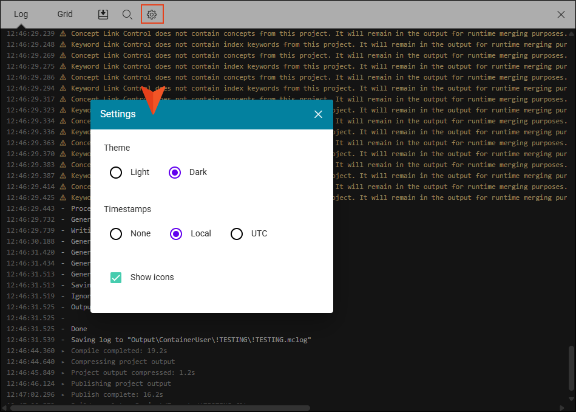Click the vertical scrollbar thumb in the log
Image resolution: width=576 pixels, height=412 pixels.
click(x=571, y=368)
